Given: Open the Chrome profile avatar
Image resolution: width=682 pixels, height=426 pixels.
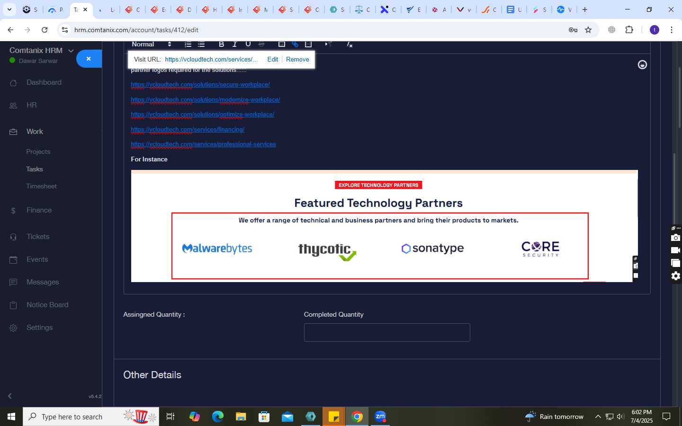Looking at the screenshot, I should [655, 30].
